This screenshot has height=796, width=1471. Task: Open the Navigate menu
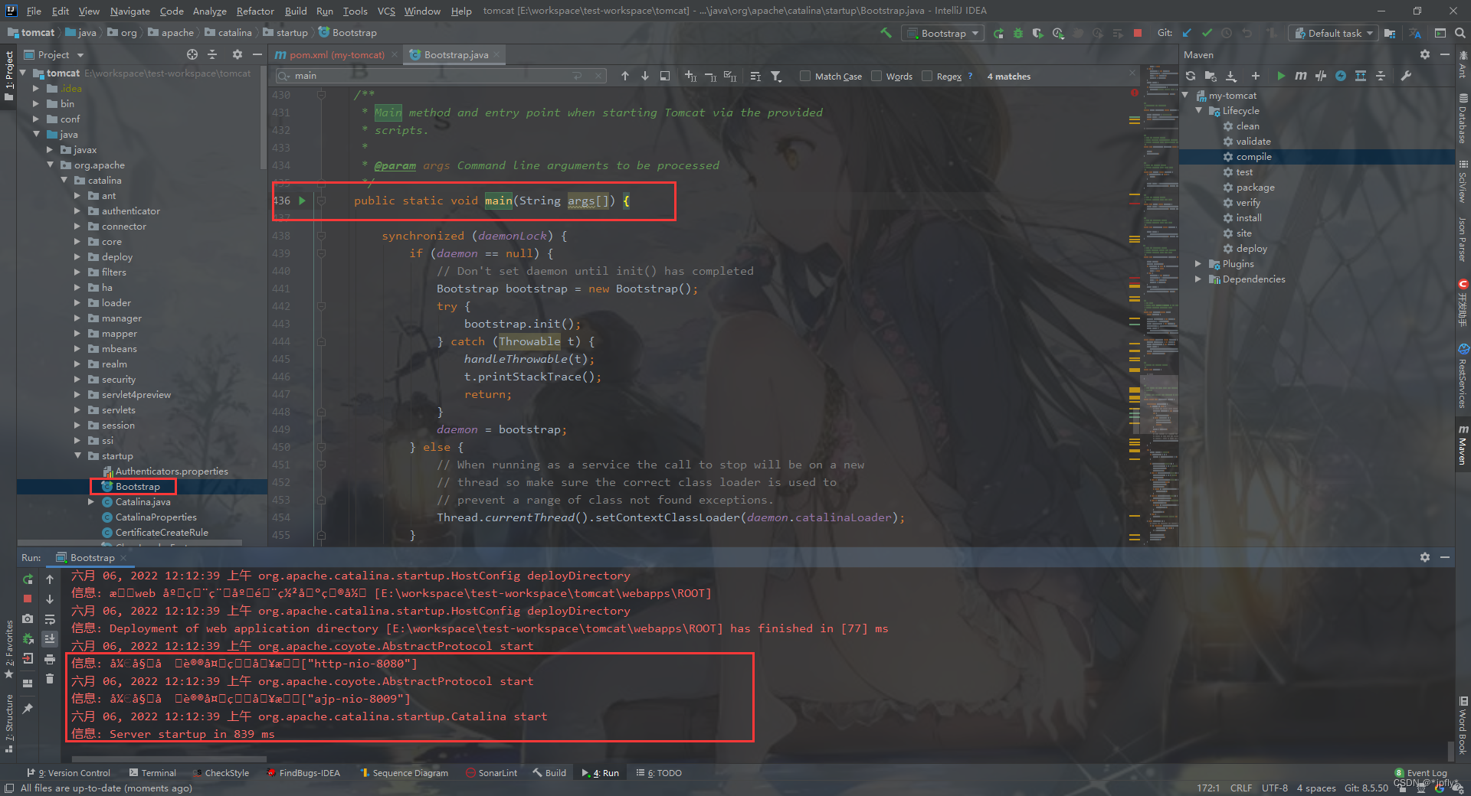click(129, 11)
